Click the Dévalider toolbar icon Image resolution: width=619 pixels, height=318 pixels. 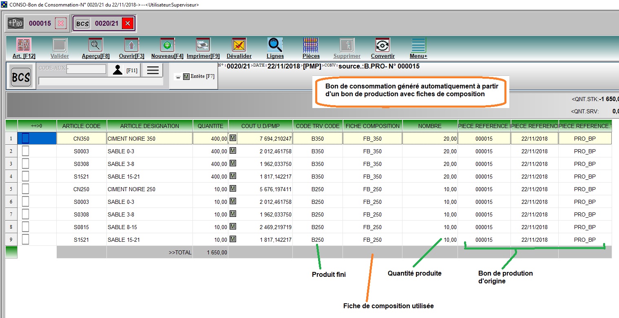239,45
